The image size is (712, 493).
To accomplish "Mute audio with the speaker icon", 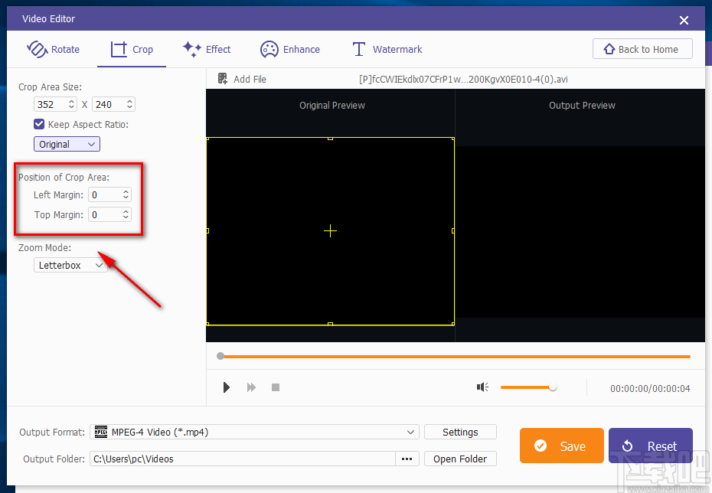I will (482, 387).
